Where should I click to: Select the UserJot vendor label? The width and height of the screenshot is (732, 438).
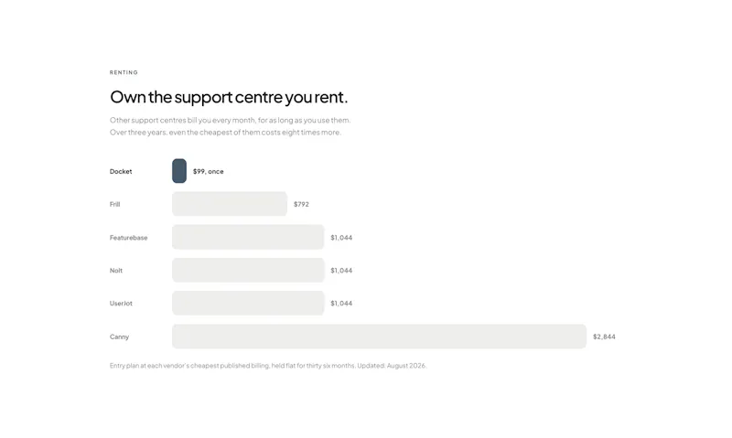click(121, 304)
